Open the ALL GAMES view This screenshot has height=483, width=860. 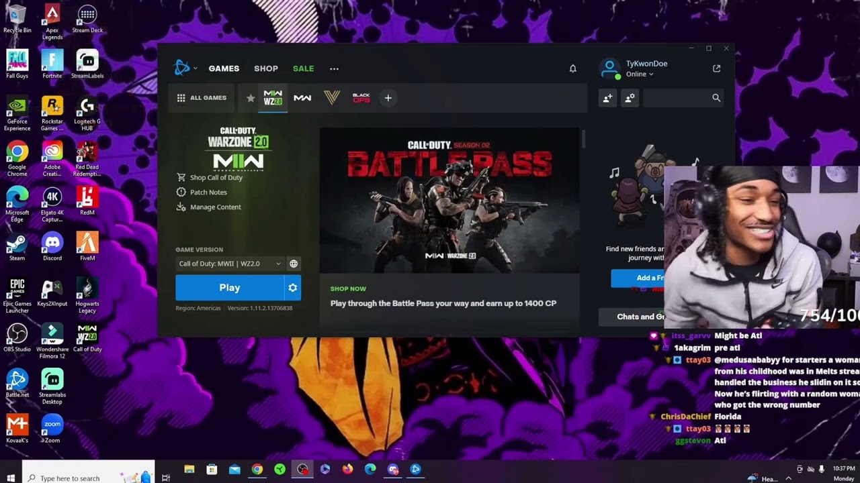pyautogui.click(x=202, y=98)
